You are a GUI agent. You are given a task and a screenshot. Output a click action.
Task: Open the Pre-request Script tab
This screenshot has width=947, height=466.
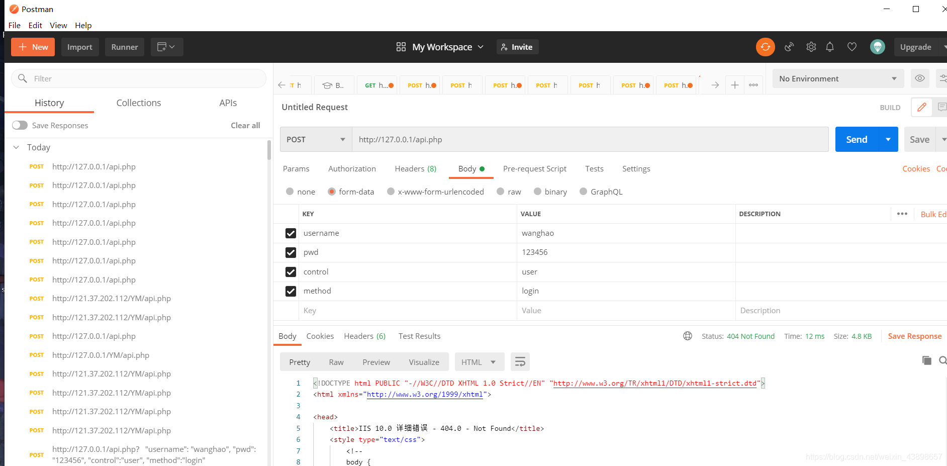[x=534, y=168]
